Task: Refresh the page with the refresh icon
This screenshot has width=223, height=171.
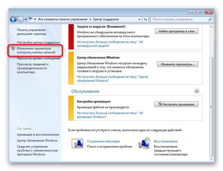Action: point(145,19)
